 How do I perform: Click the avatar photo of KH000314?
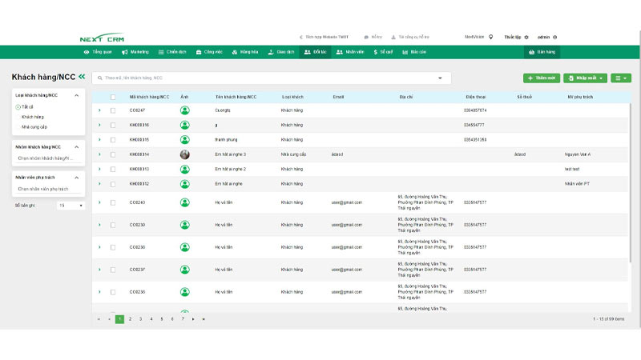(185, 154)
